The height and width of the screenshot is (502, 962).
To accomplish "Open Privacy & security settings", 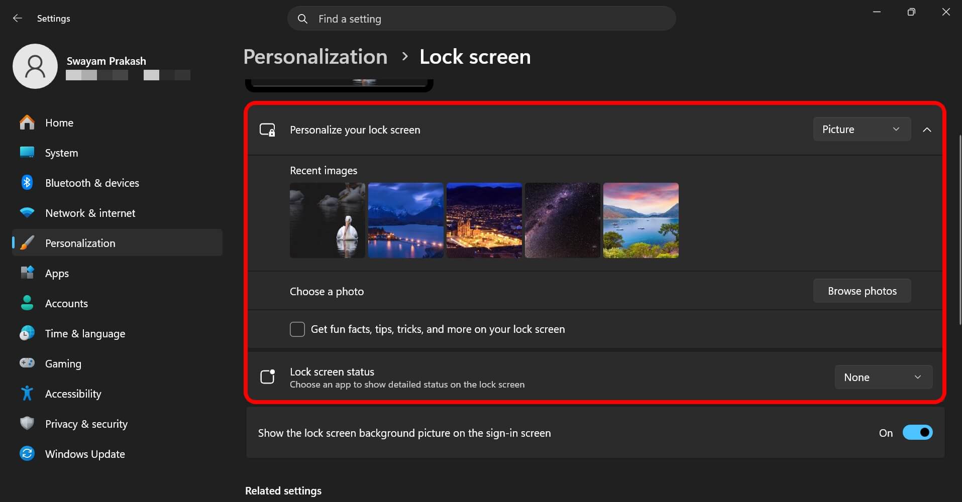I will [x=86, y=423].
